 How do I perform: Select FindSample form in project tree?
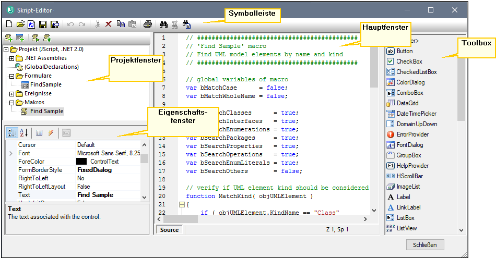click(45, 84)
